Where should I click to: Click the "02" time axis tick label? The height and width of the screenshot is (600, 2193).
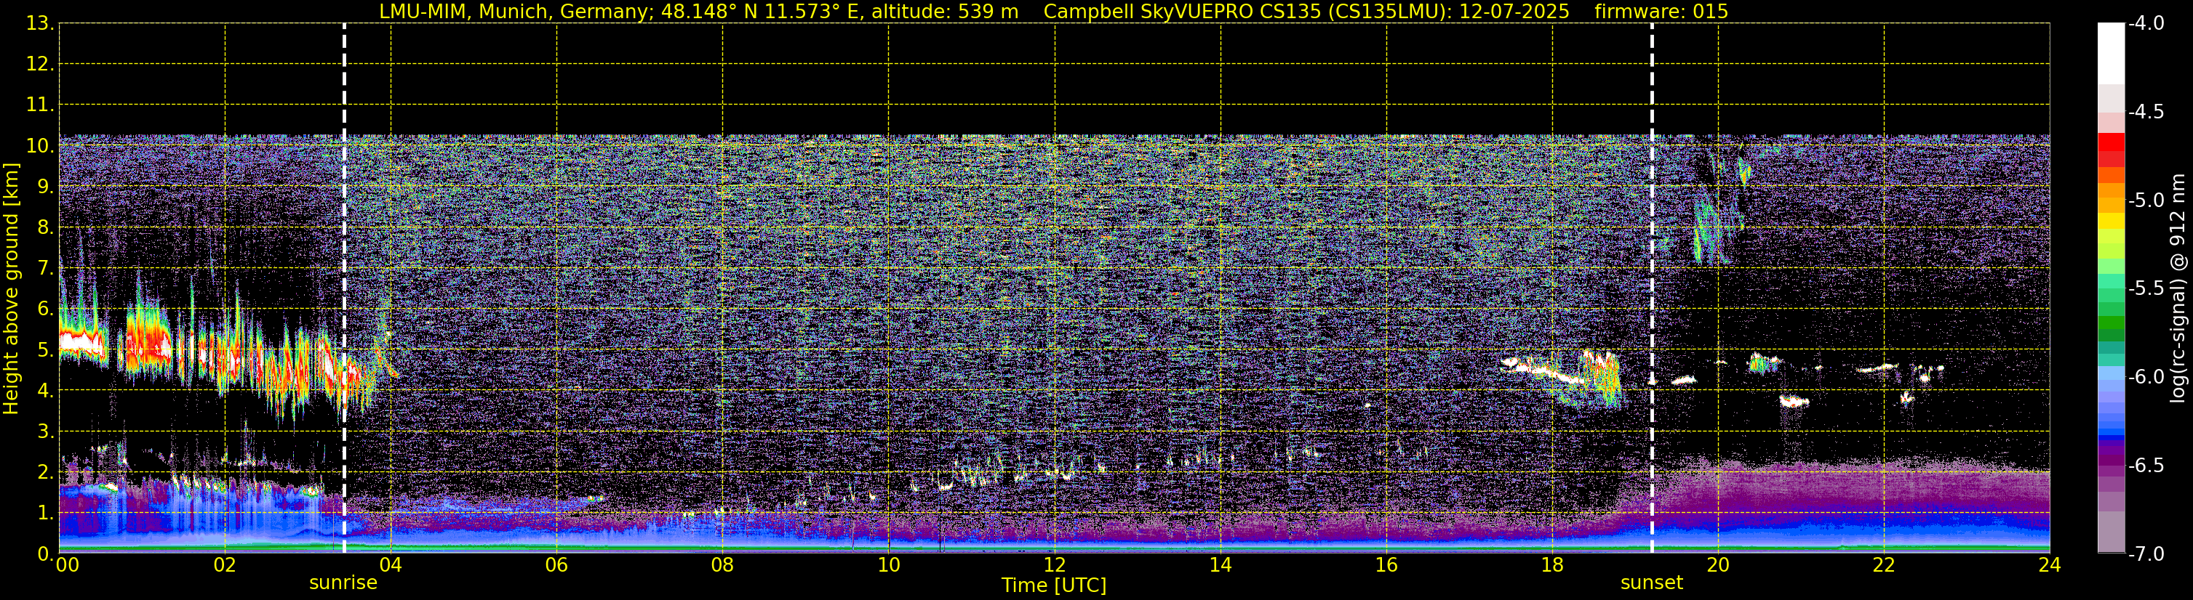click(x=225, y=565)
